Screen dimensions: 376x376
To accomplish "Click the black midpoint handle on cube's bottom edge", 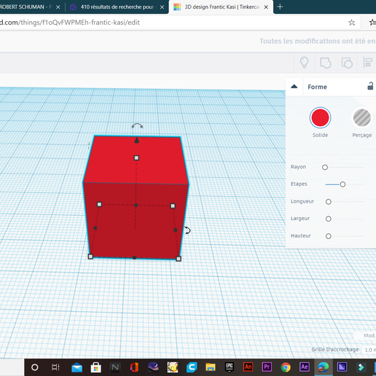I will (134, 257).
